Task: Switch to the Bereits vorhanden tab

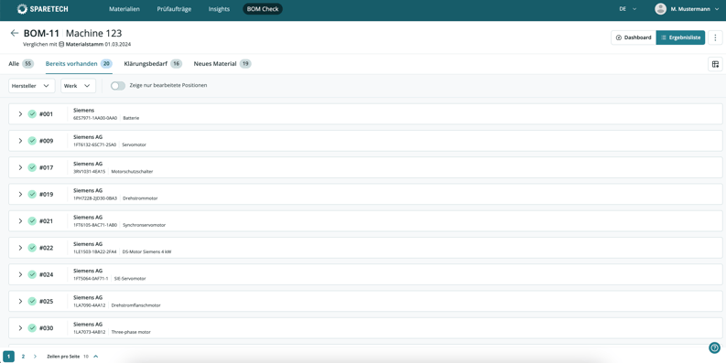Action: point(79,64)
